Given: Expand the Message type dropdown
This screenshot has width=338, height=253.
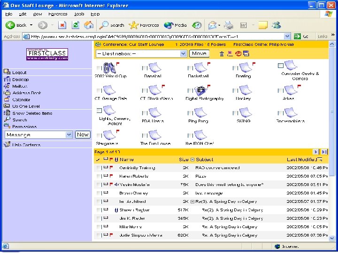Looking at the screenshot, I should coord(69,134).
